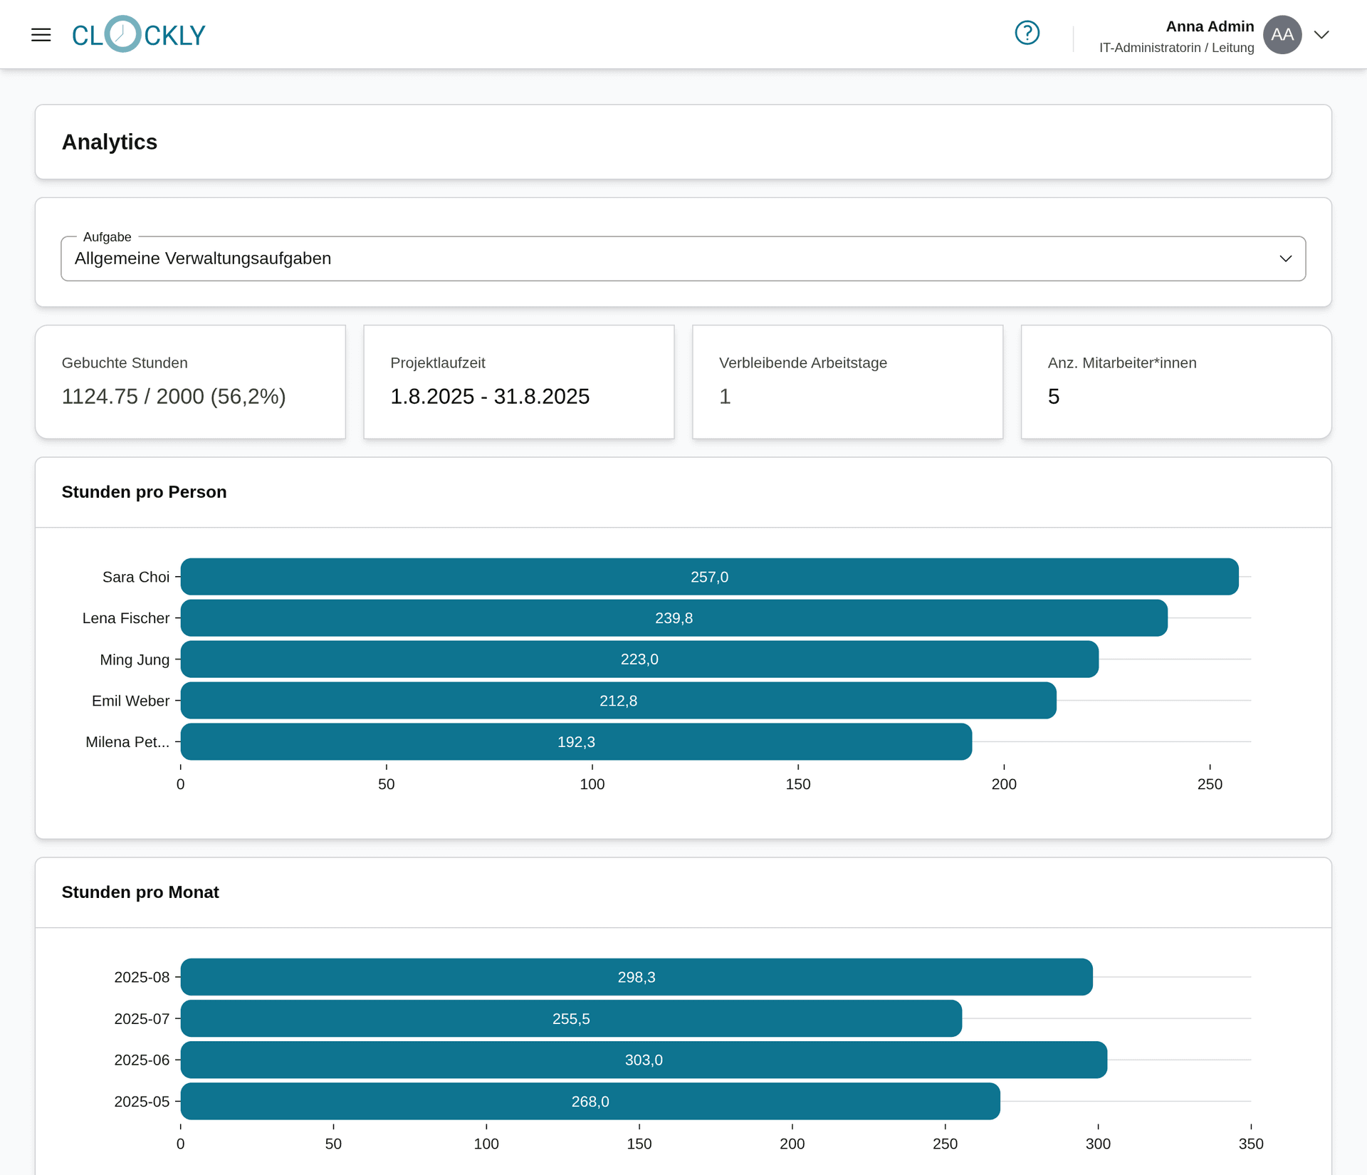Click the IT-Administratorin / Leitung role text
The width and height of the screenshot is (1367, 1175).
1177,48
